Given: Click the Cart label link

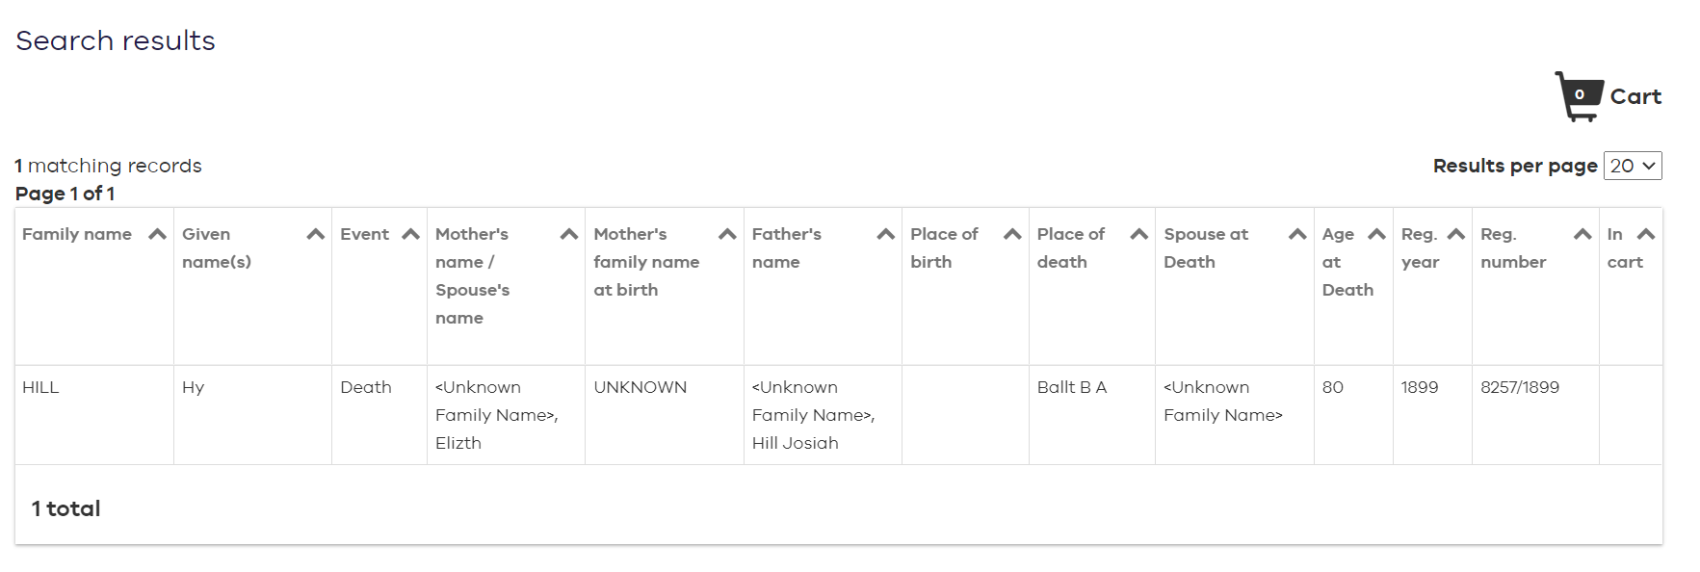Looking at the screenshot, I should (1635, 96).
